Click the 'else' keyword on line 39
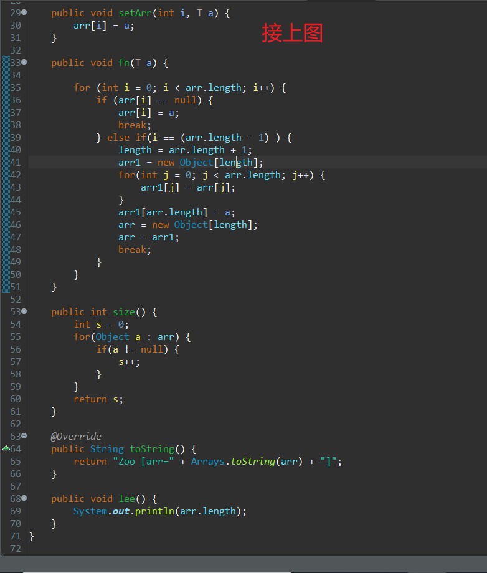487x573 pixels. (x=118, y=138)
